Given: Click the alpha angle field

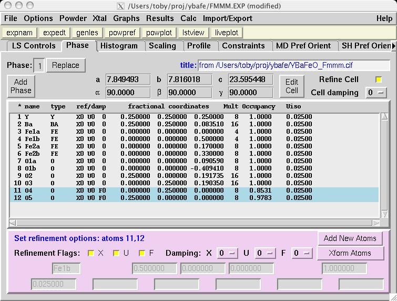Looking at the screenshot, I should [128, 93].
